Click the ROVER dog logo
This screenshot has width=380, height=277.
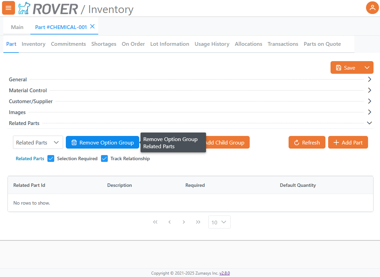coord(24,8)
